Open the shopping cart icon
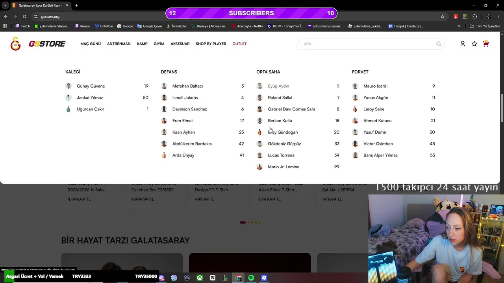 pos(486,44)
